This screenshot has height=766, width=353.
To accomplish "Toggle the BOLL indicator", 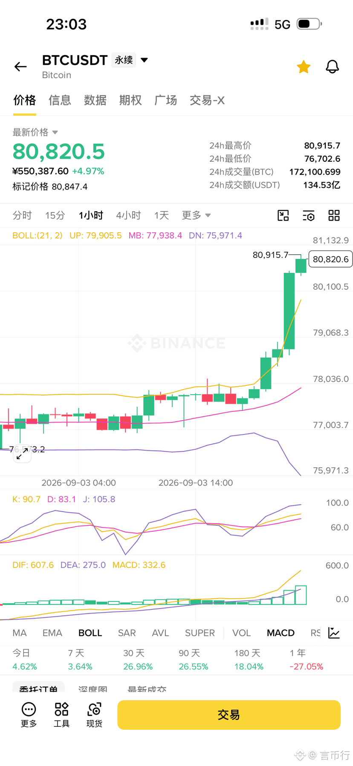I will click(90, 633).
